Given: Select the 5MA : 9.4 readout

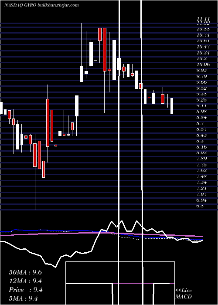Looking at the screenshot, I should (x=24, y=298).
